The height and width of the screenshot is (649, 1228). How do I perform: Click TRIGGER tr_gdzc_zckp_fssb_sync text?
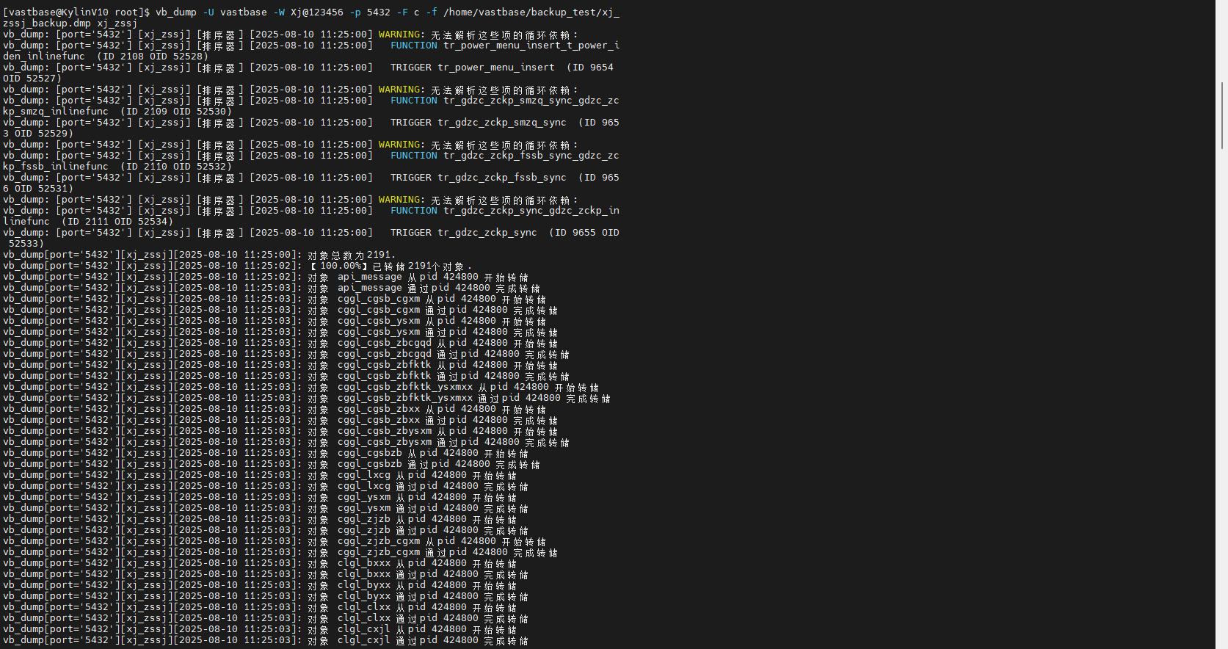(478, 178)
